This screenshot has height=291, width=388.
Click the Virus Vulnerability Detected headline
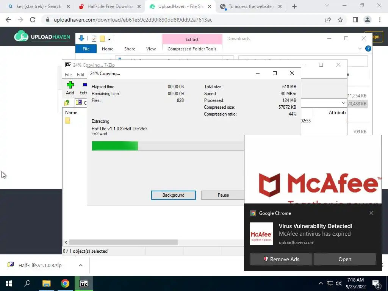click(x=316, y=226)
